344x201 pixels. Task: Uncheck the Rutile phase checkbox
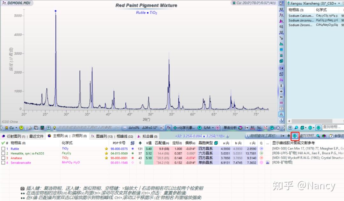tap(3, 148)
